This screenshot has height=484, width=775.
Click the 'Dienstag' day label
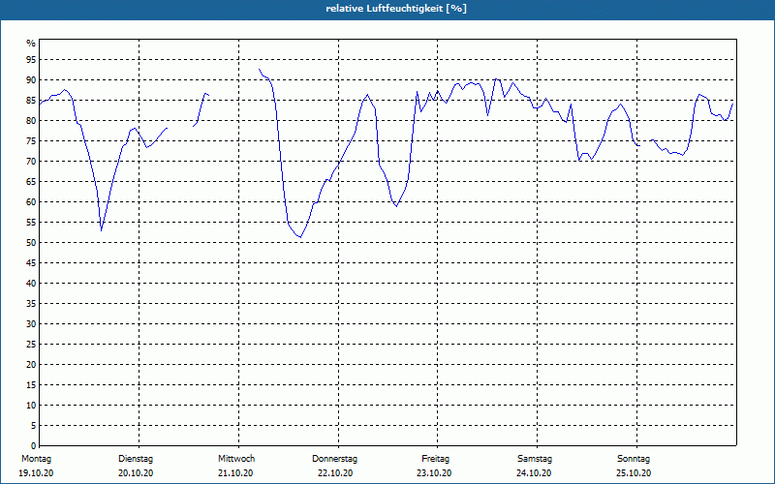[136, 459]
